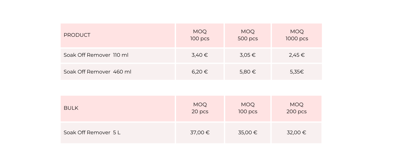Select the 32,00 € price cell
The width and height of the screenshot is (400, 150).
click(x=296, y=133)
